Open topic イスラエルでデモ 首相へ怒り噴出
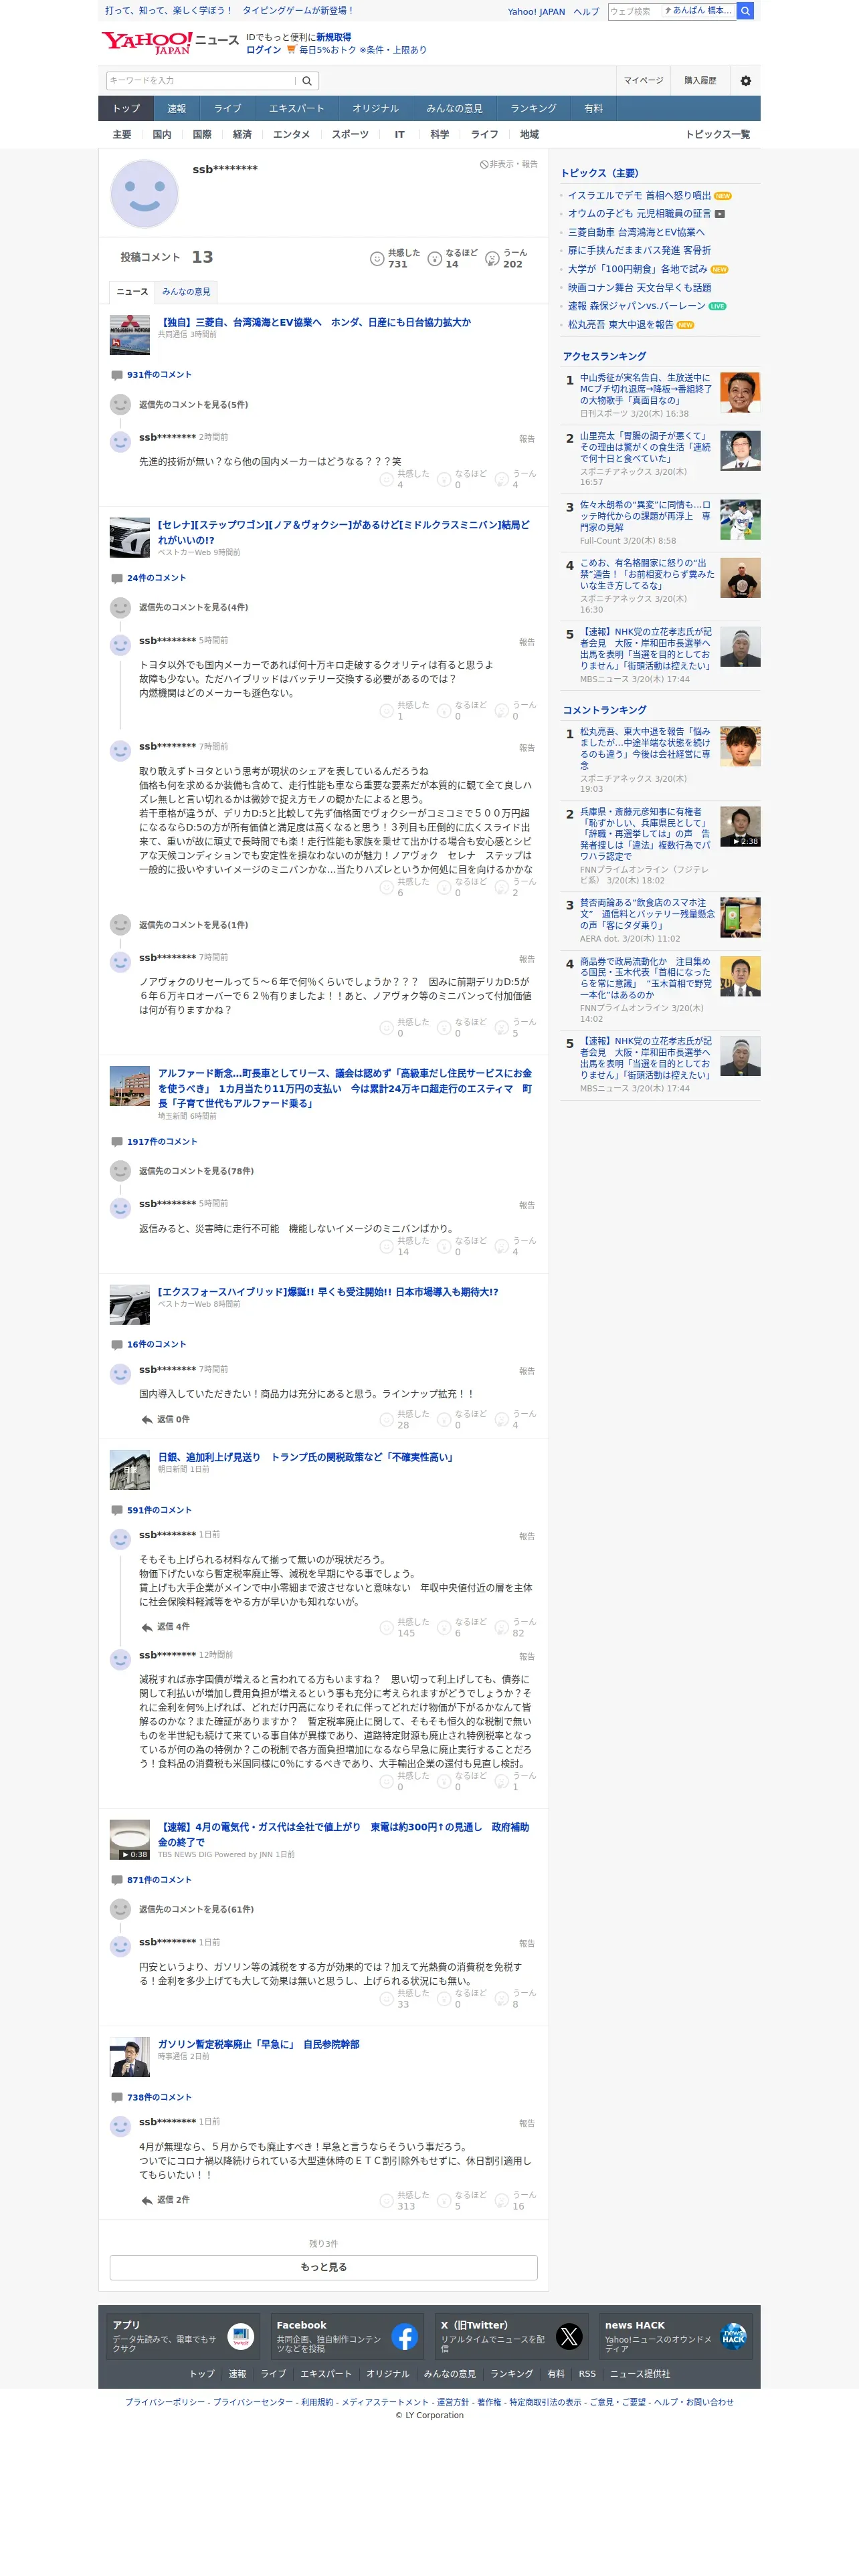 point(639,196)
